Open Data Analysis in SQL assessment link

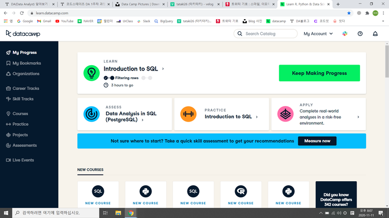pos(131,117)
